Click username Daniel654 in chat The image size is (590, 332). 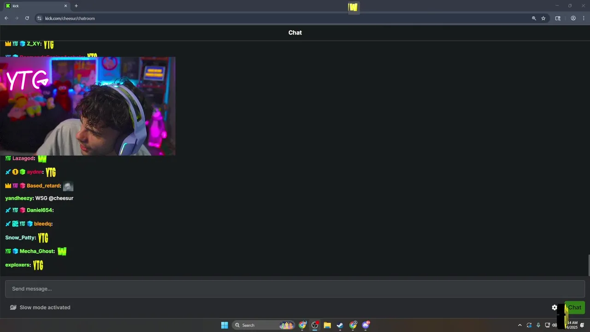pyautogui.click(x=39, y=210)
